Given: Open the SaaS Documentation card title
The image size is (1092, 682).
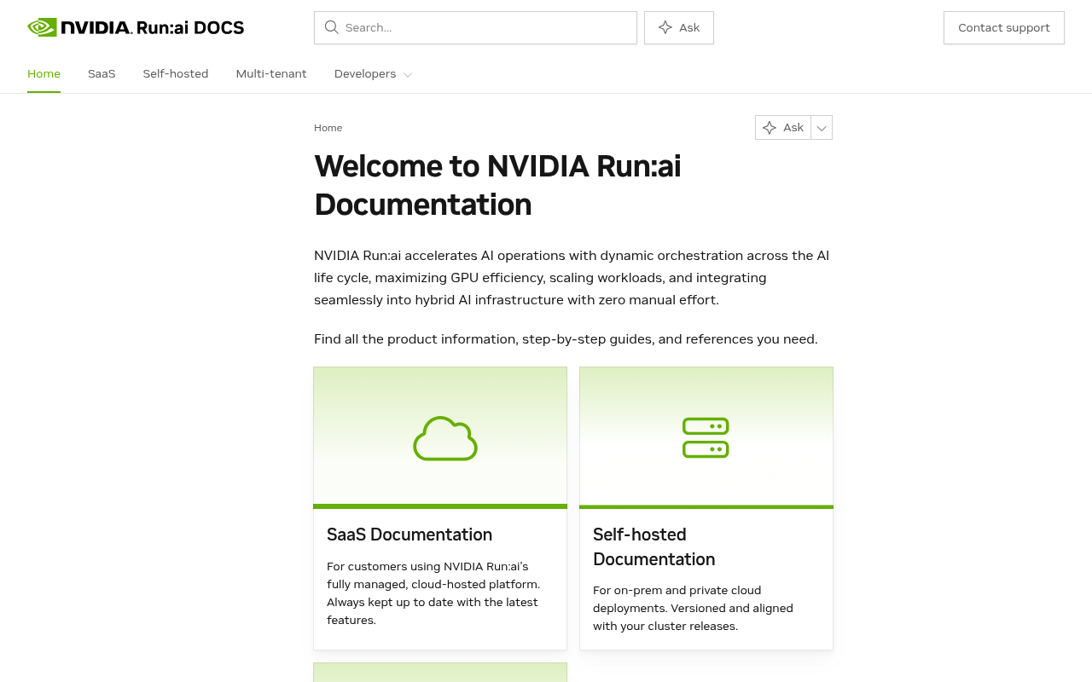Looking at the screenshot, I should tap(409, 535).
